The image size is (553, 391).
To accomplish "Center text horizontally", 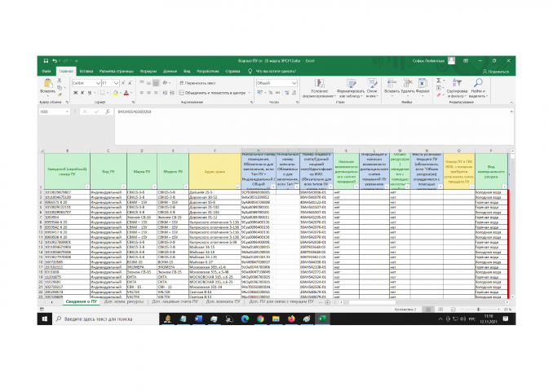I will 148,93.
